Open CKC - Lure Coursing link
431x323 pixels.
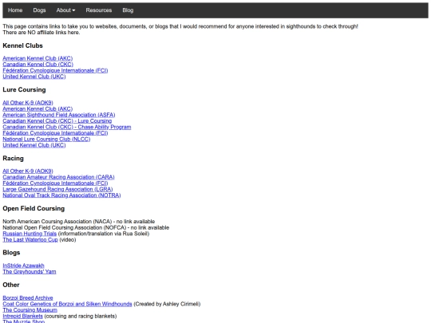pos(57,121)
